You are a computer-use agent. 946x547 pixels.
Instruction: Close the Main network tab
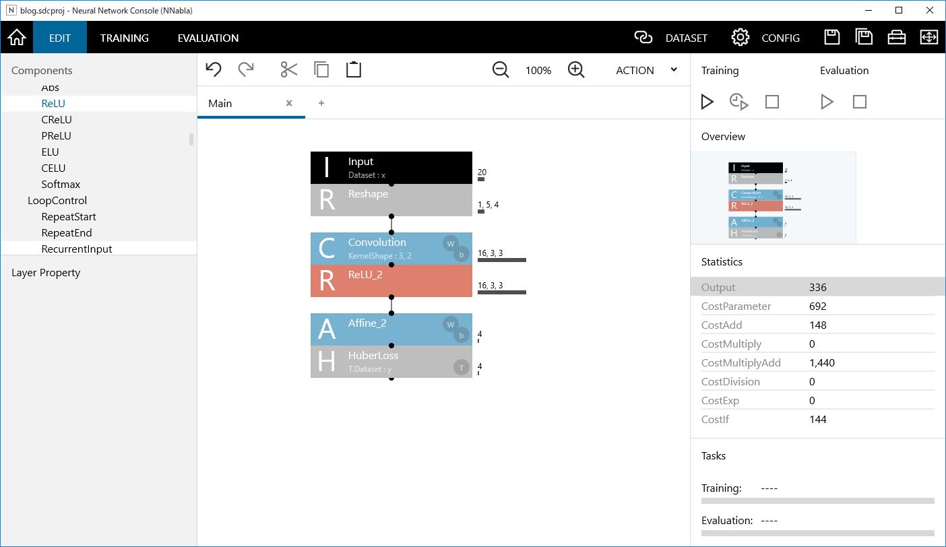289,103
